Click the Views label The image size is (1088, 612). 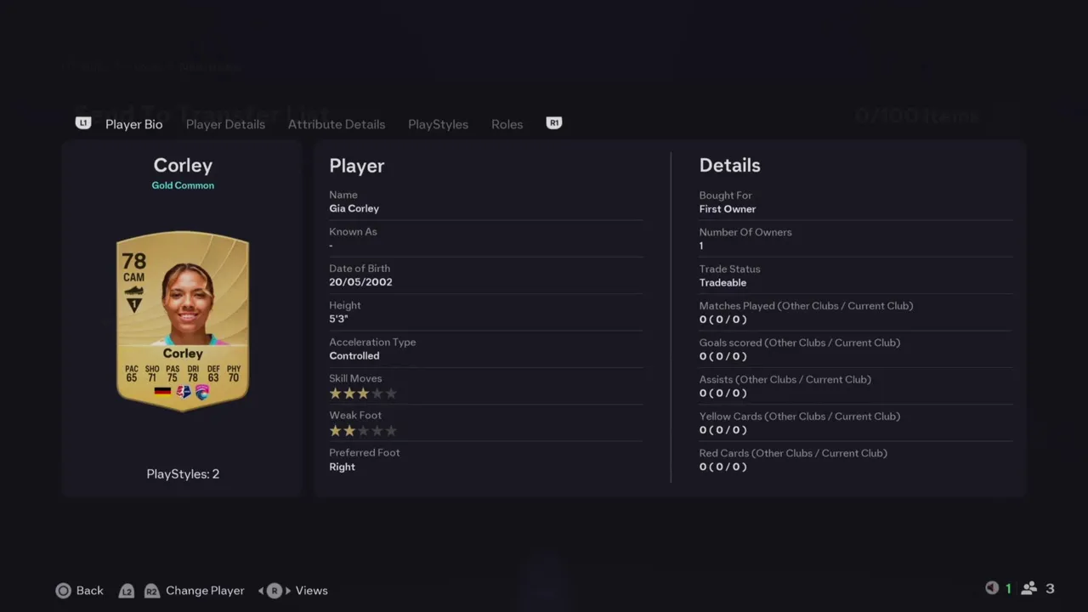coord(312,591)
